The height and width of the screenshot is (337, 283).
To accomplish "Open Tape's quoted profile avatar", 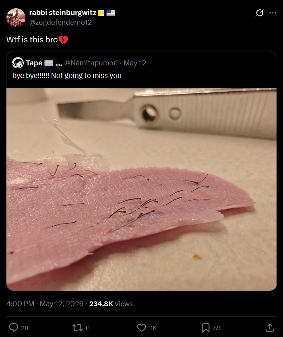I will [x=18, y=63].
